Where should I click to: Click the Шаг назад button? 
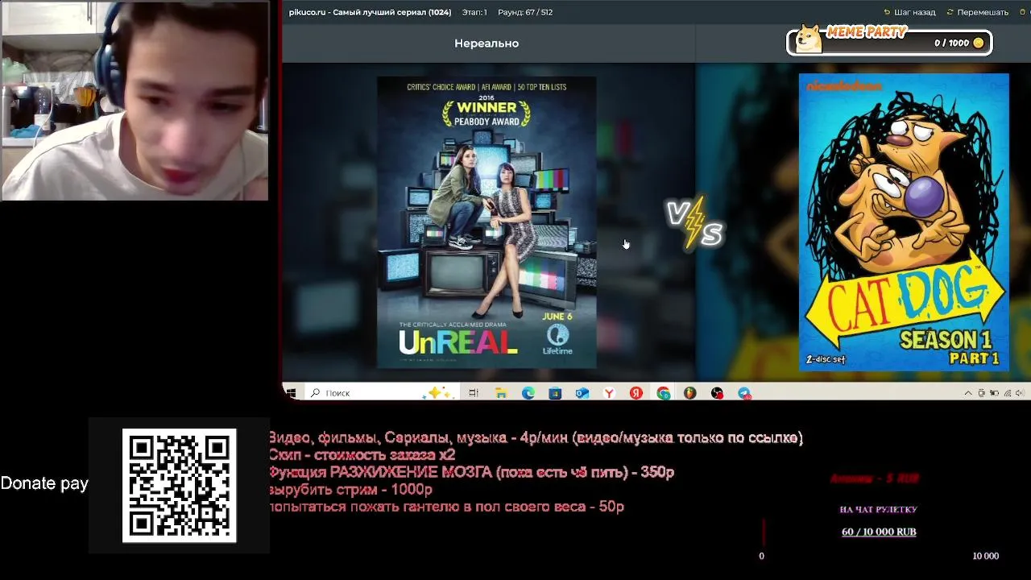point(909,12)
